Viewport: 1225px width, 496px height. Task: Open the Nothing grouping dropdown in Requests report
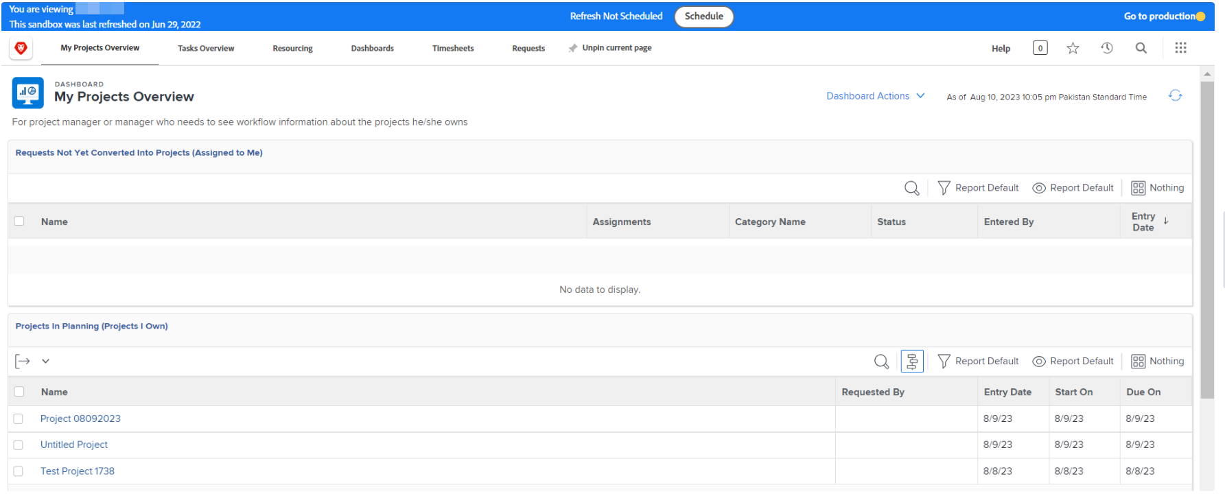(x=1157, y=188)
